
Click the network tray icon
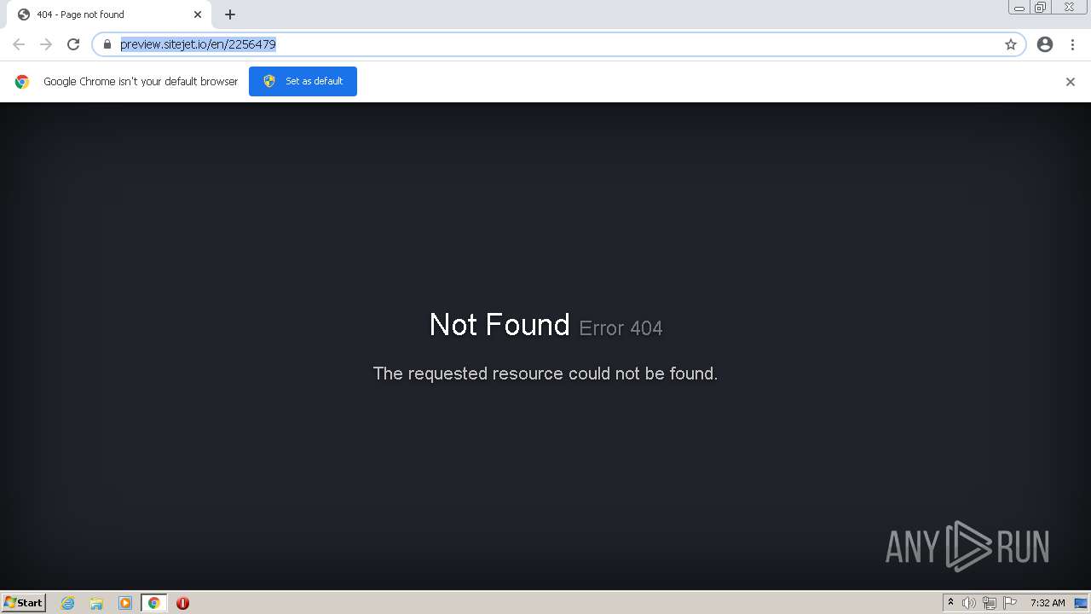point(990,603)
